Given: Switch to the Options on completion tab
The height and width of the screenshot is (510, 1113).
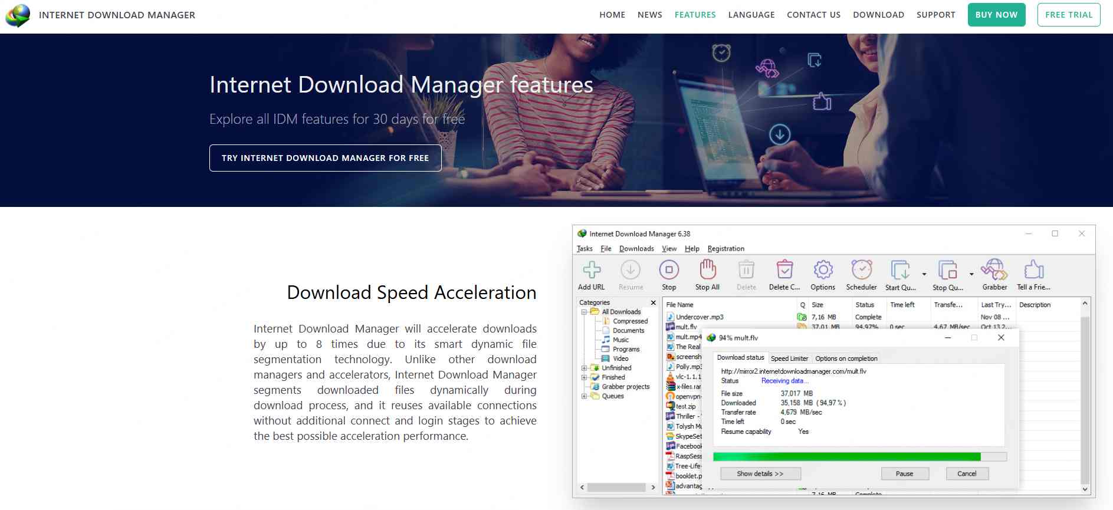Looking at the screenshot, I should [846, 358].
